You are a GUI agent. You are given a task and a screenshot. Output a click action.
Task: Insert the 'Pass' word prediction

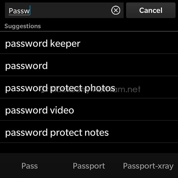(x=30, y=166)
